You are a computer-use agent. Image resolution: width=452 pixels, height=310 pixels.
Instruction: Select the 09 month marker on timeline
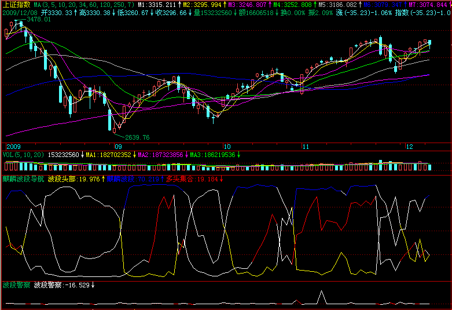[x=118, y=147]
